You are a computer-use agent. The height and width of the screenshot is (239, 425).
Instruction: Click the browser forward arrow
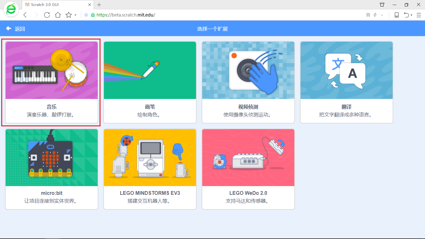click(x=36, y=15)
